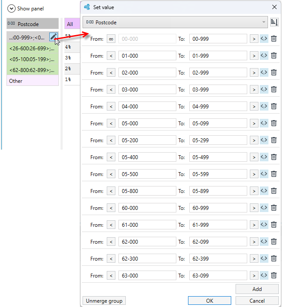287x307 pixels.
Task: Click the split icon for 05-500 range
Action: click(x=264, y=174)
